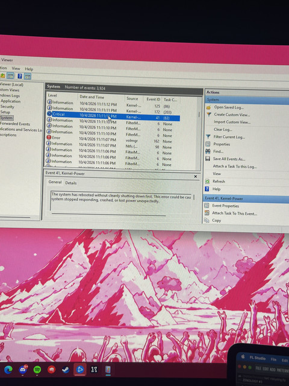Open Forwarded Events log

pyautogui.click(x=15, y=124)
